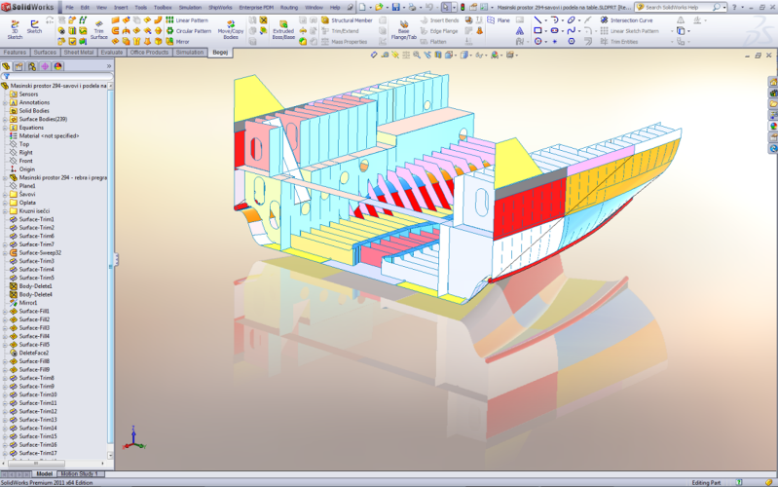This screenshot has height=487, width=778.
Task: Switch to the Sheet Metal tab
Action: click(79, 53)
